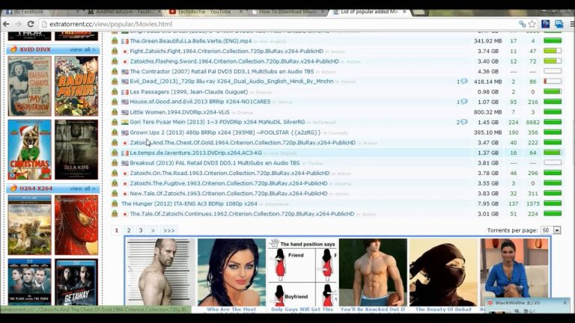Click the address bar URL field
This screenshot has width=575, height=323.
(x=279, y=24)
